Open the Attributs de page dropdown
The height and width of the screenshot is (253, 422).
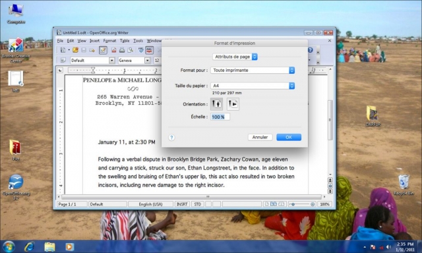click(x=235, y=57)
